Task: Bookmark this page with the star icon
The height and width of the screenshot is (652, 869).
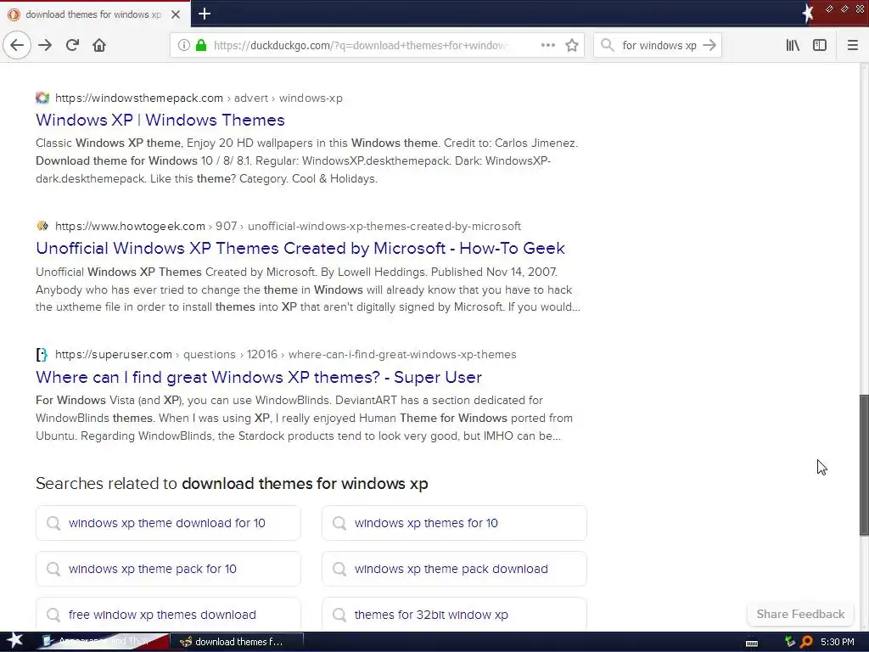Action: 572,45
